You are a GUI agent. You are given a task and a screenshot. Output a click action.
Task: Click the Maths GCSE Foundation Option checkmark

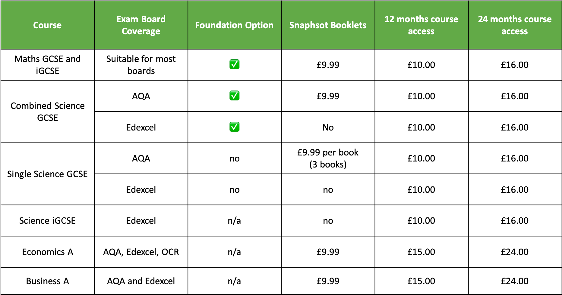point(234,64)
